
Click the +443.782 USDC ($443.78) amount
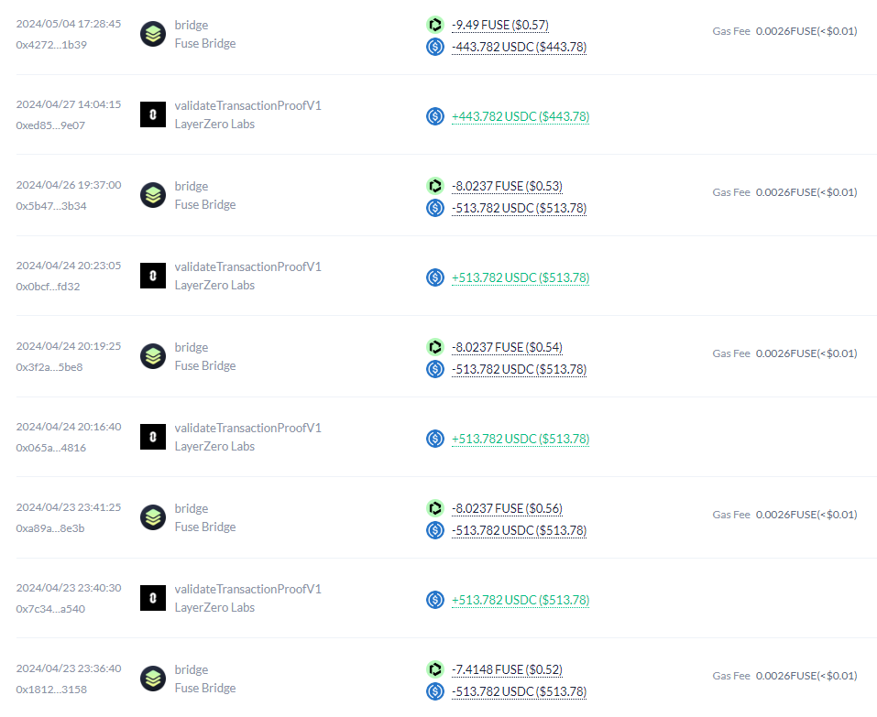[521, 116]
